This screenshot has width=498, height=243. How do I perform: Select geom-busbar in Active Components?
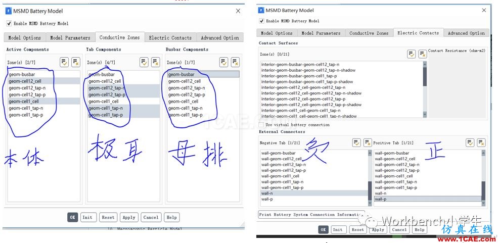tap(44, 74)
